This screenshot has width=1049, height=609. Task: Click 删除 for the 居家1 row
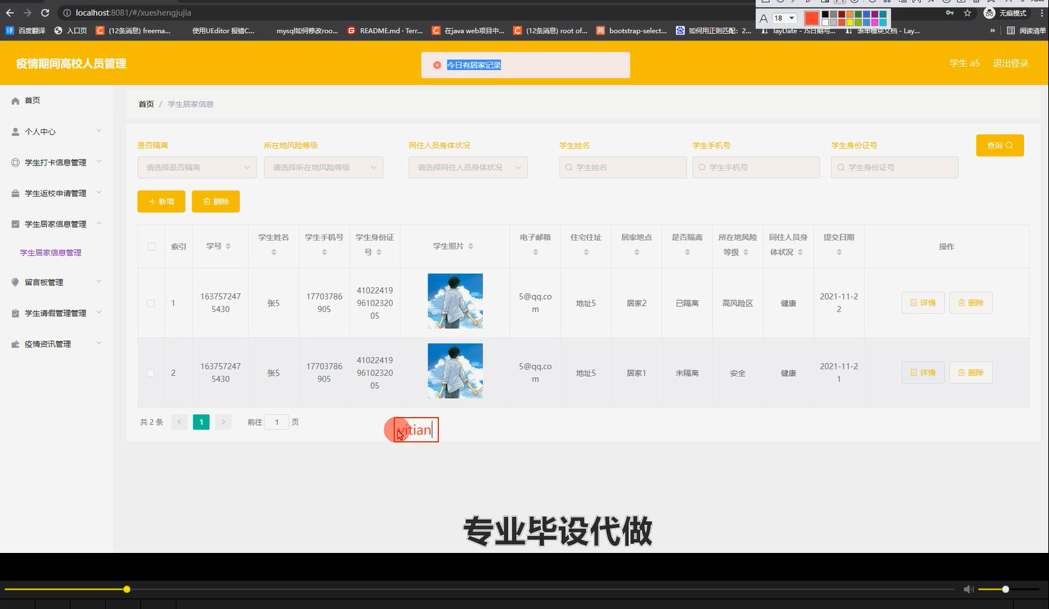971,373
